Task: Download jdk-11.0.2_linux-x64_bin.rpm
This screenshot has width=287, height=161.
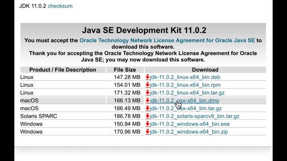Action: [x=185, y=85]
